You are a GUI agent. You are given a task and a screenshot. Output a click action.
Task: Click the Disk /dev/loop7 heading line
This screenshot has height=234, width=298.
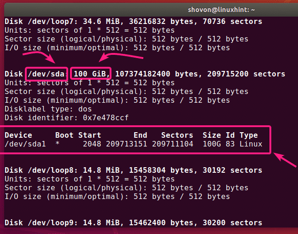133,22
